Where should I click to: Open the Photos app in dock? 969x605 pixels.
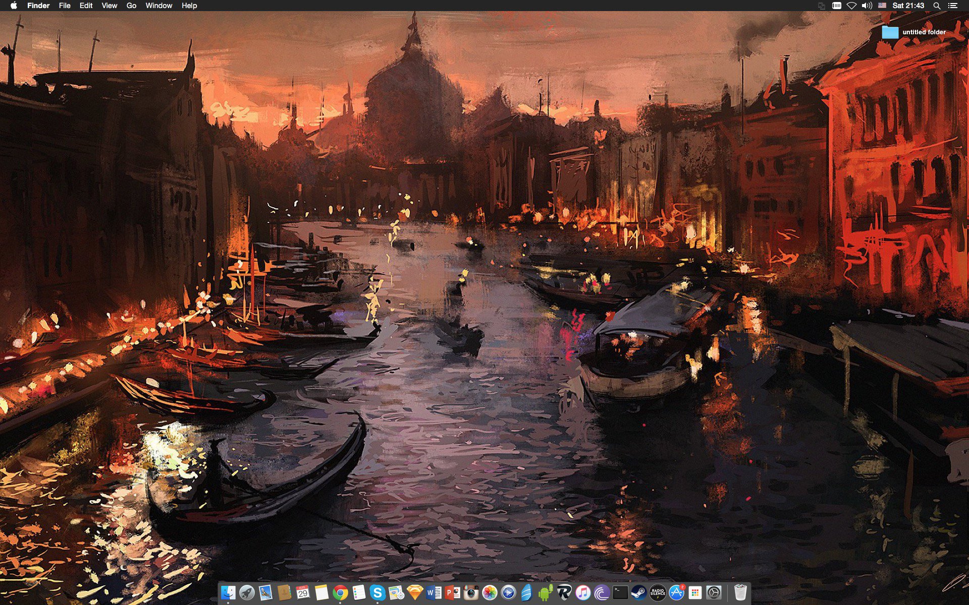coord(490,593)
